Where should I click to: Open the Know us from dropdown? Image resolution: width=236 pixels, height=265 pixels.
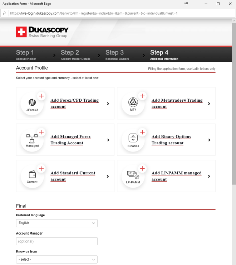tap(56, 259)
